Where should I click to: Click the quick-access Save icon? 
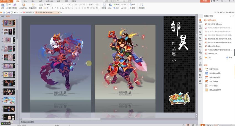(x=4, y=12)
